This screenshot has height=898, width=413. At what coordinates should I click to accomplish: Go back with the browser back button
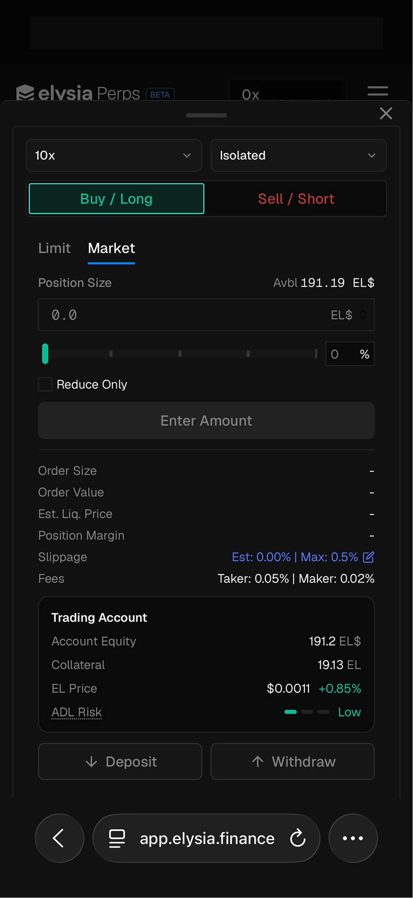click(59, 838)
